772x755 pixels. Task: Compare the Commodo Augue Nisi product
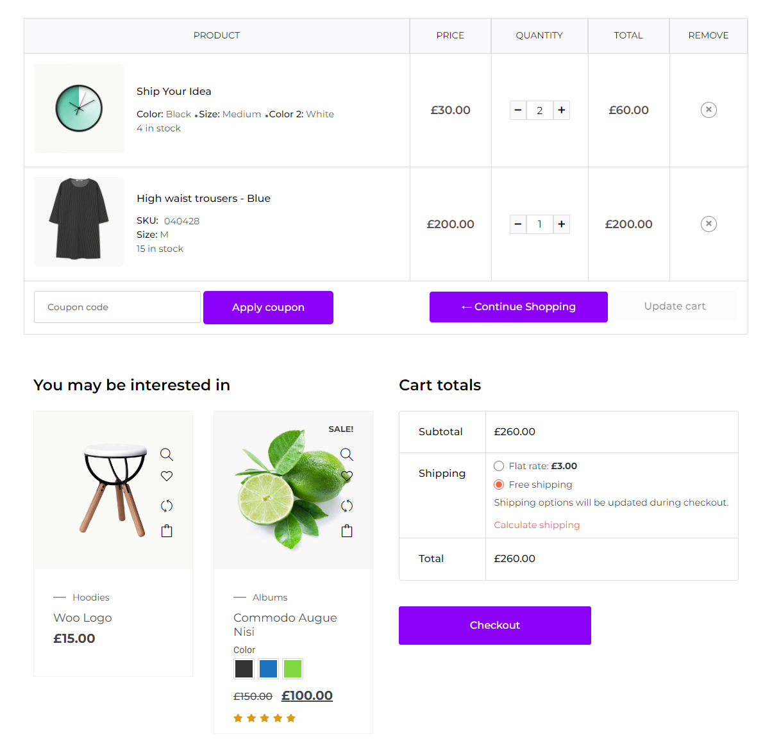[347, 506]
